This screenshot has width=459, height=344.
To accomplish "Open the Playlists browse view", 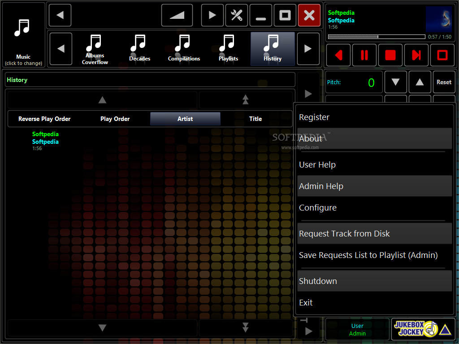I will coord(228,49).
